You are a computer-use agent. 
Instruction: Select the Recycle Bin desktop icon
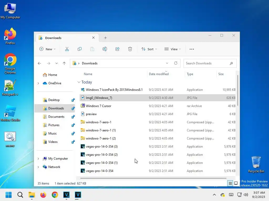click(x=256, y=164)
